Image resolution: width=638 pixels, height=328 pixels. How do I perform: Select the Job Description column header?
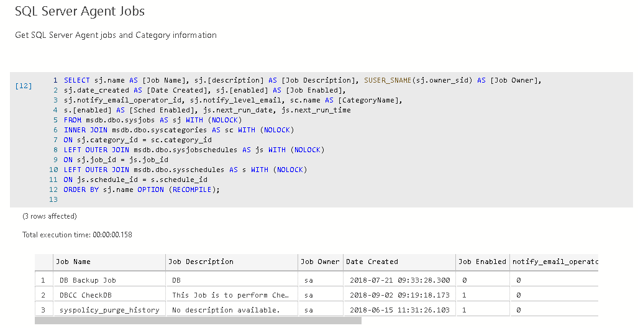(201, 262)
